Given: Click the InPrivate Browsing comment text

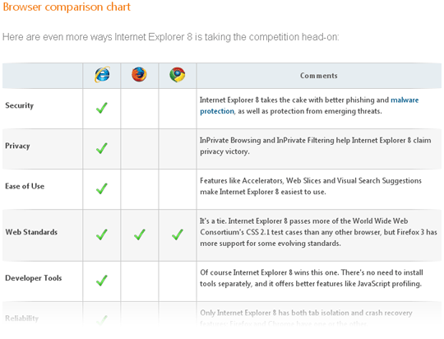Looking at the screenshot, I should point(316,146).
